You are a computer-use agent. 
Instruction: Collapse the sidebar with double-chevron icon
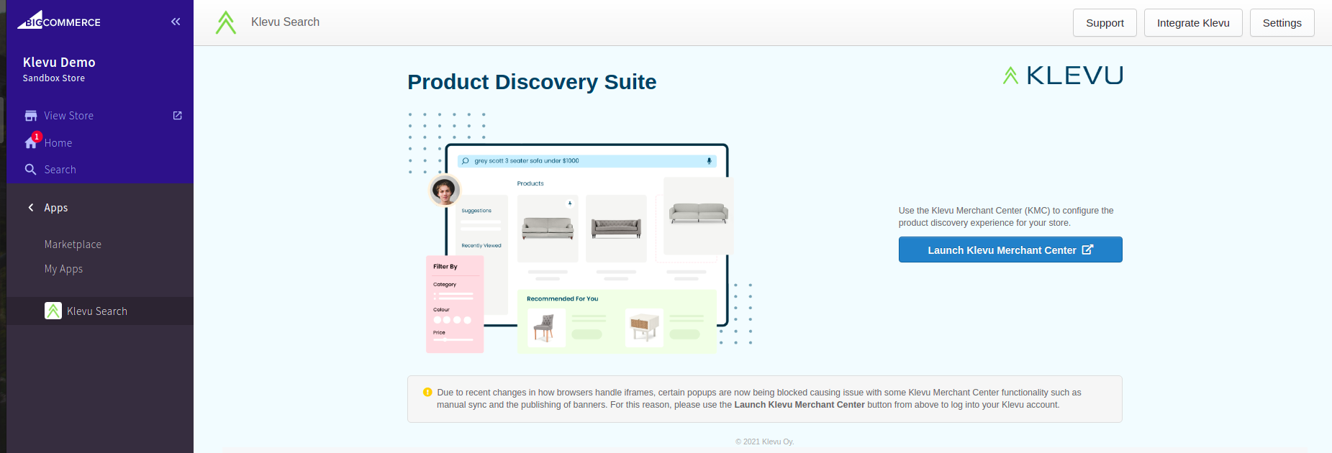[x=176, y=22]
